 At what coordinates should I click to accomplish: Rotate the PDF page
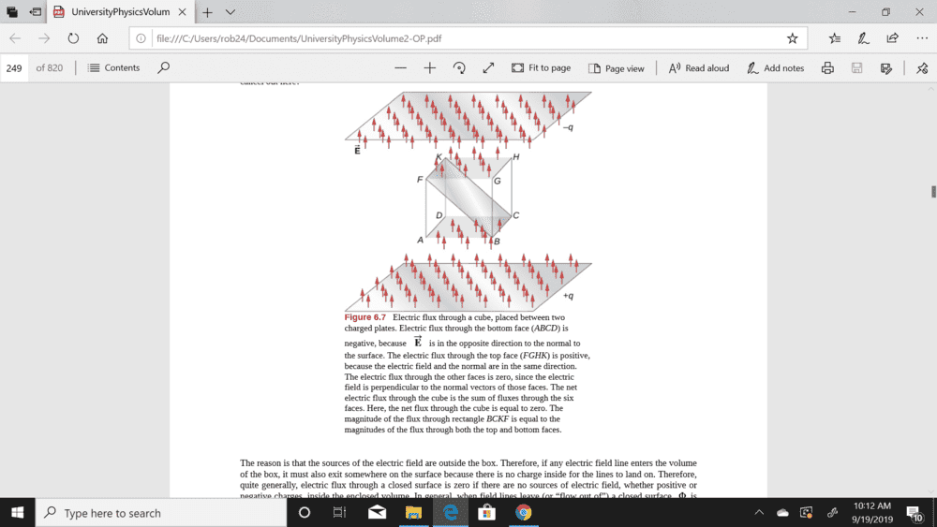point(459,68)
